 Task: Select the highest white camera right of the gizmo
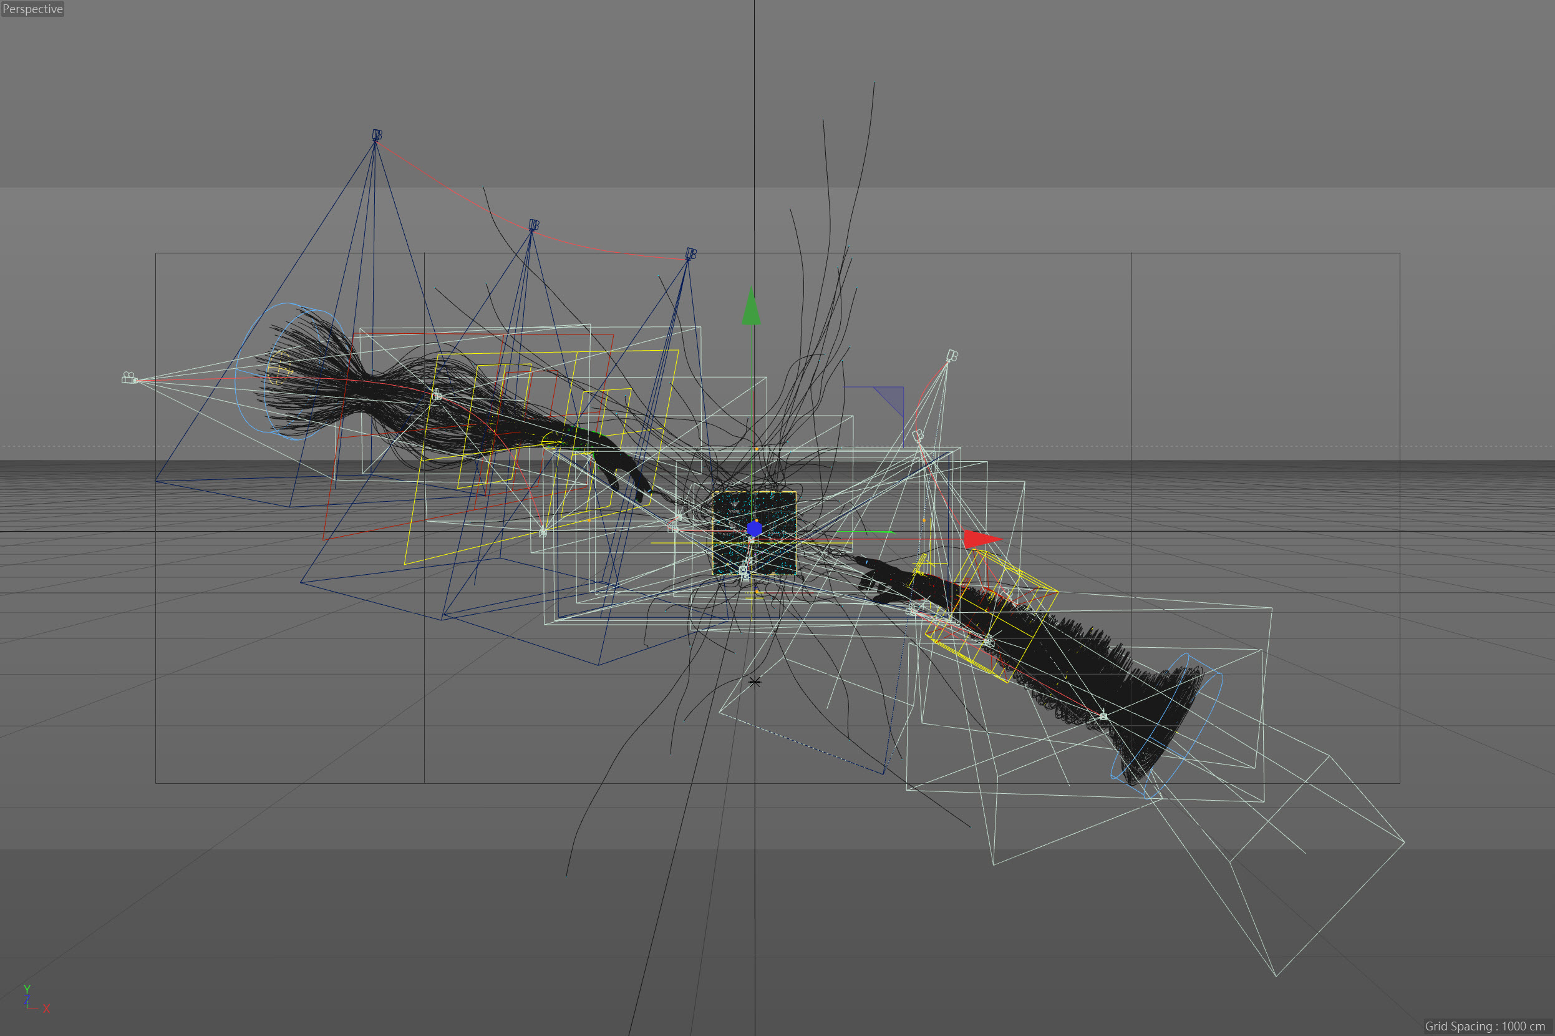pyautogui.click(x=951, y=356)
